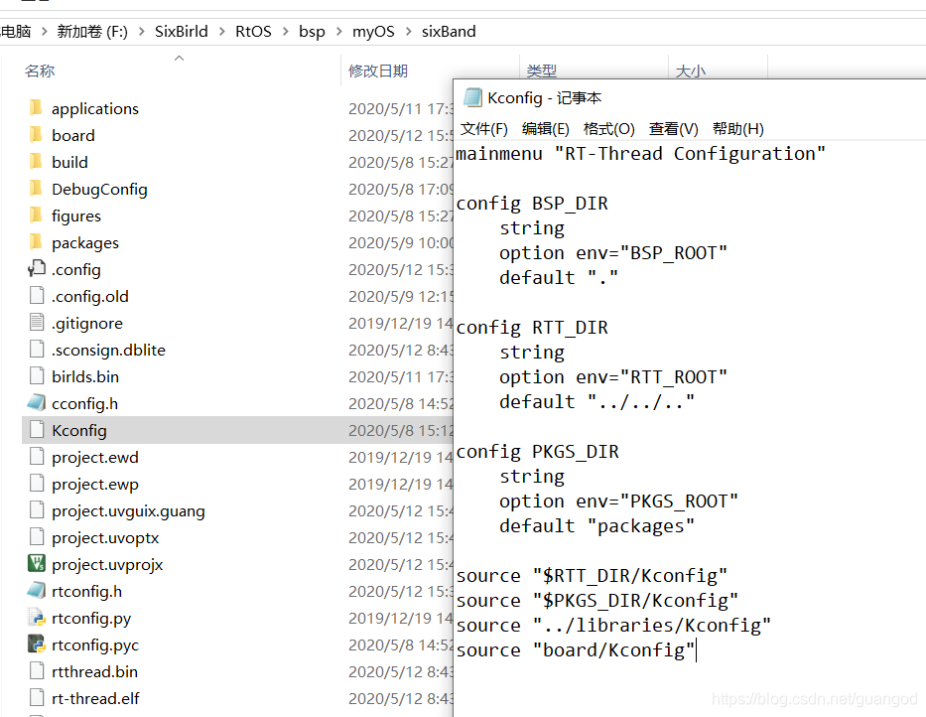Click the default "packages" line in Notepad

(596, 526)
